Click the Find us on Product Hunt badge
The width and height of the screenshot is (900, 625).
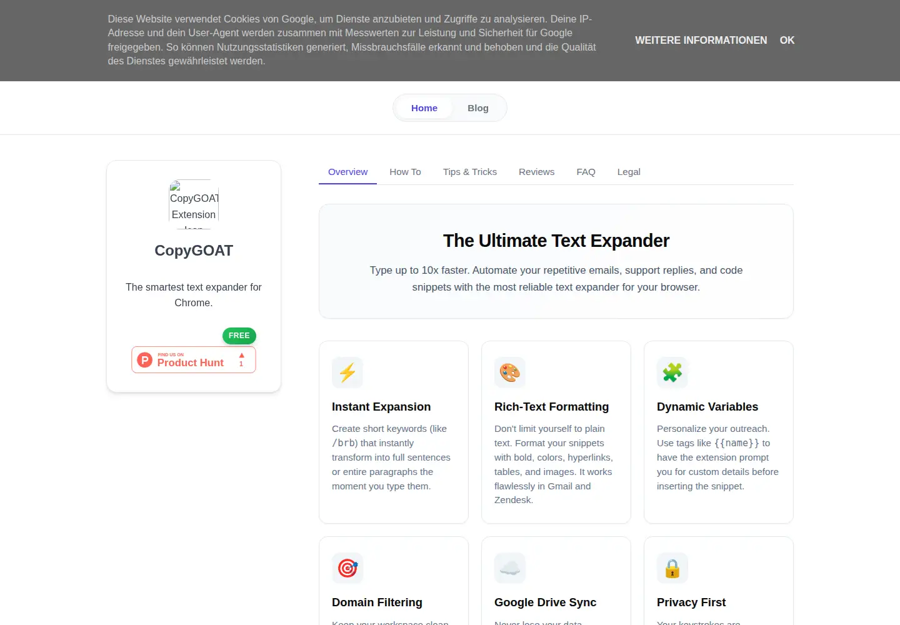(194, 360)
